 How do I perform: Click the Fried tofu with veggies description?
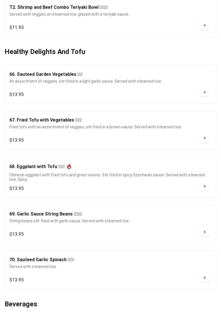[x=95, y=127]
